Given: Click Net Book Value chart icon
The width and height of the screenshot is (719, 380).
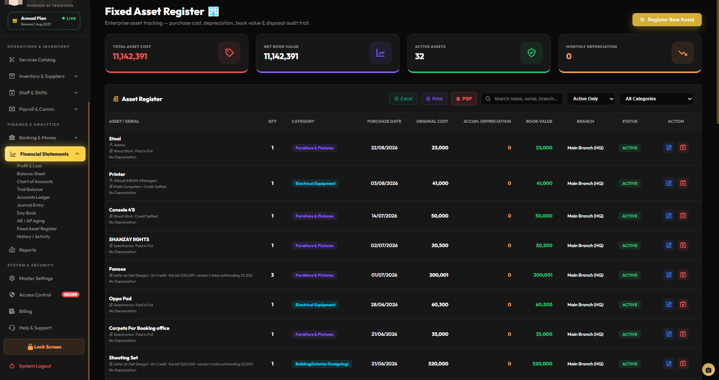Looking at the screenshot, I should [x=381, y=53].
